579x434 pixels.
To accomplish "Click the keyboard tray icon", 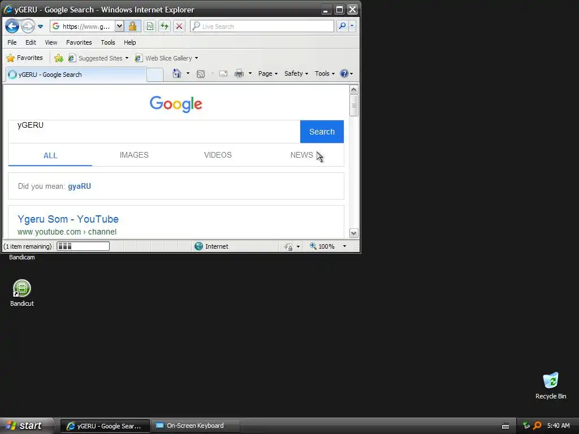I will [505, 426].
